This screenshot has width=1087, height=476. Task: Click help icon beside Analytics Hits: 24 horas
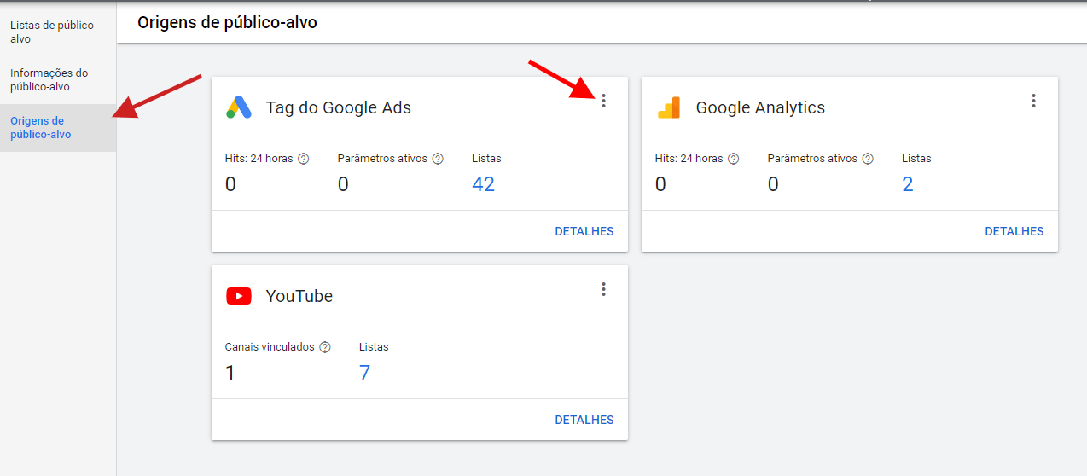tap(733, 159)
